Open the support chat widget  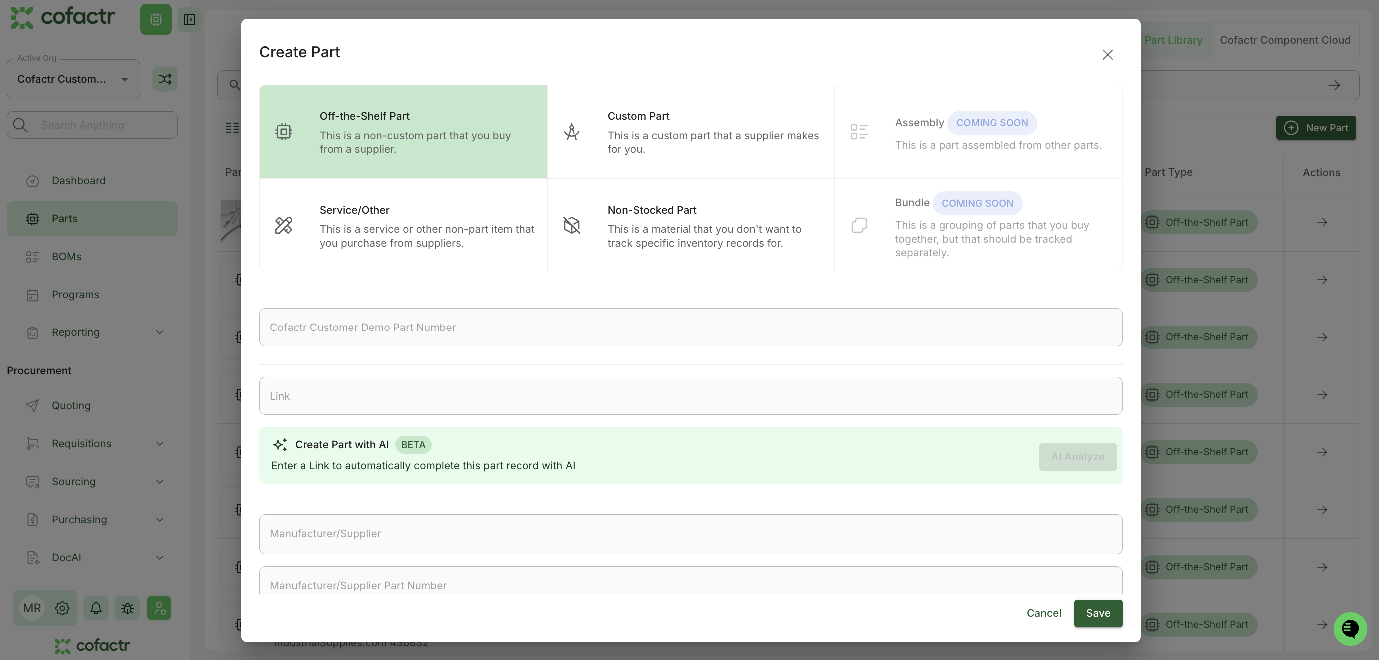pos(1350,629)
